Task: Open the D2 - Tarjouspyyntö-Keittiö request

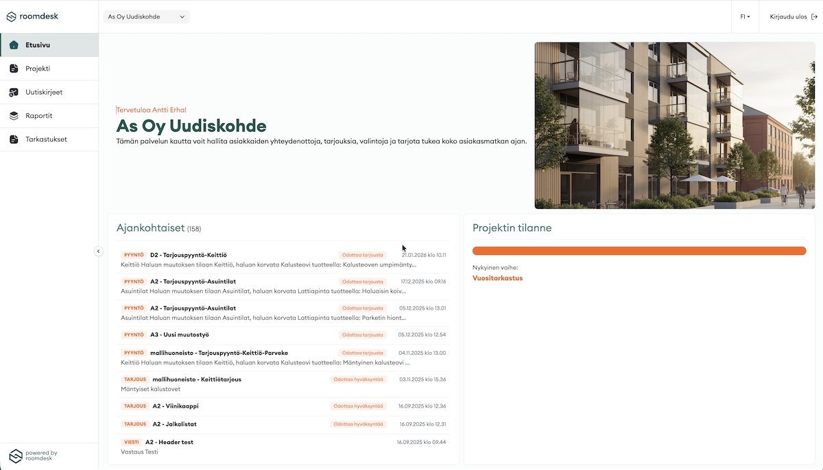Action: [x=189, y=255]
